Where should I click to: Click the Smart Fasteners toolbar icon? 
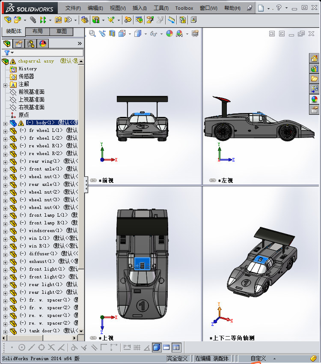58,20
